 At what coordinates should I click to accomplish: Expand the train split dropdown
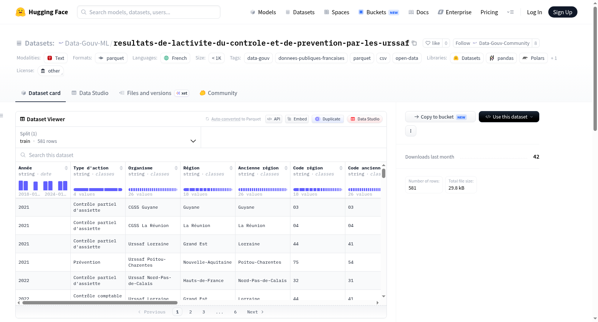(108, 137)
